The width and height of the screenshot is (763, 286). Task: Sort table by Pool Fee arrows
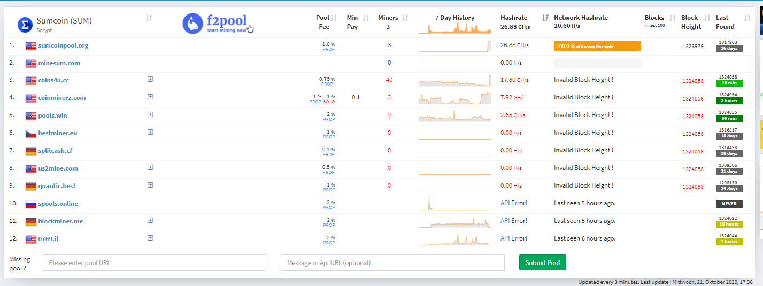pos(334,18)
